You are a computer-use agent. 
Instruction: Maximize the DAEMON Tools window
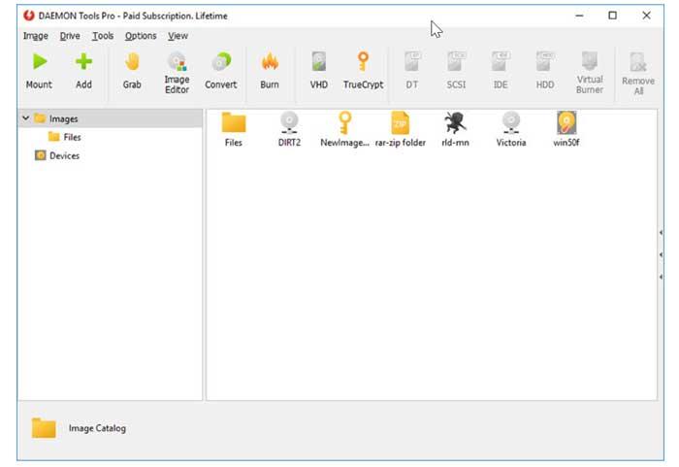(x=612, y=16)
